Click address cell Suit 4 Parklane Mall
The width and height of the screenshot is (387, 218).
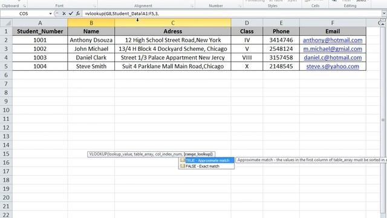pos(173,66)
